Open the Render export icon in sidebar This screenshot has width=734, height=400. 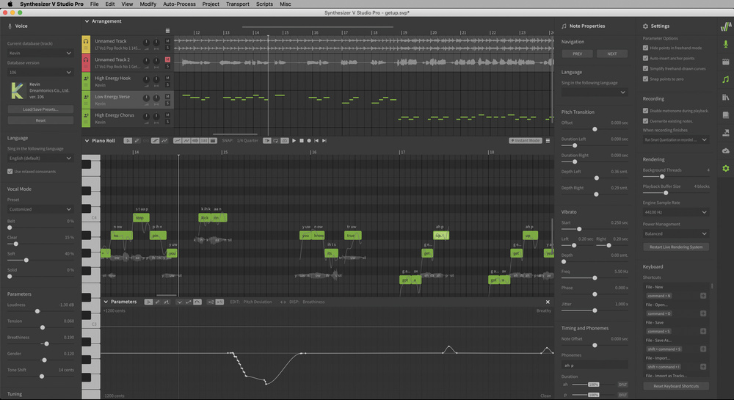725,133
